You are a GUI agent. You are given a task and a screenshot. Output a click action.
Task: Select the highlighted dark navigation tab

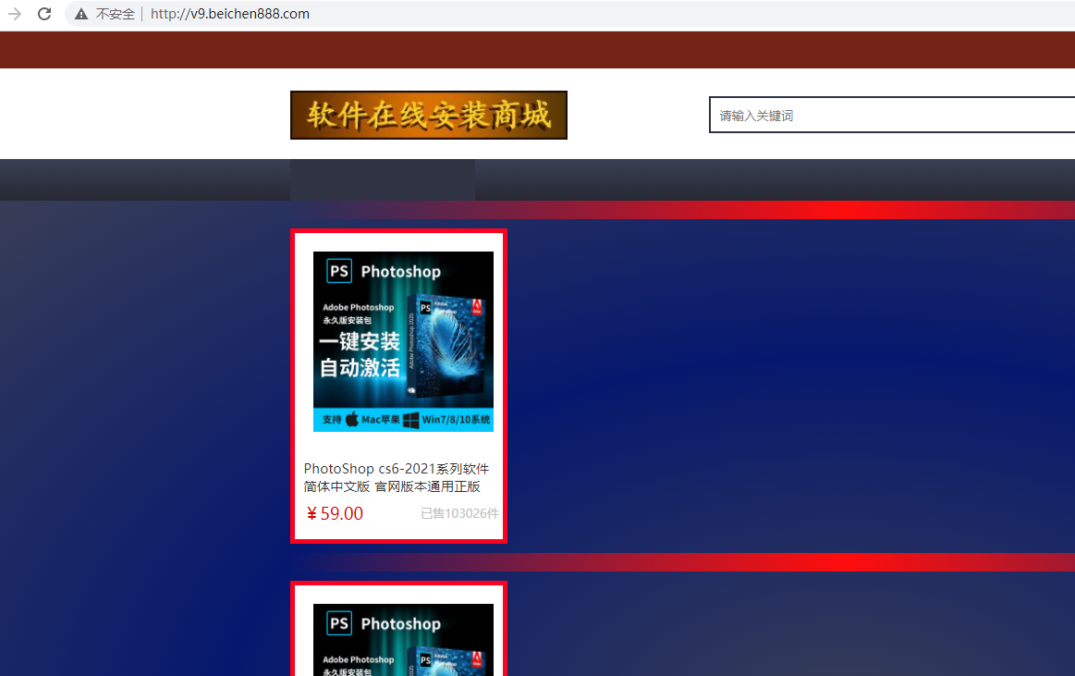coord(382,179)
